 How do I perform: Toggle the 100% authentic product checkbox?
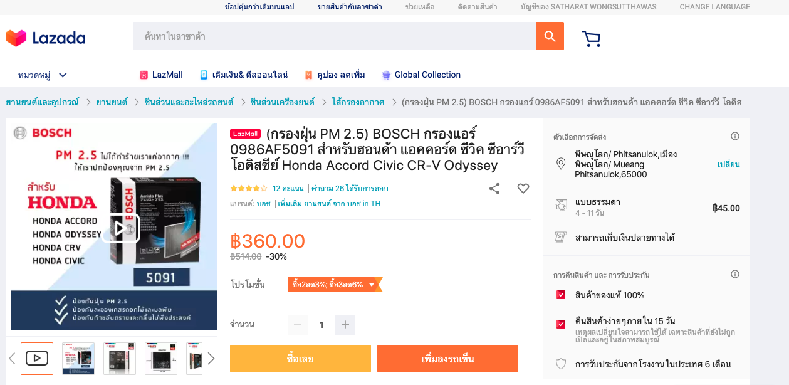coord(561,295)
